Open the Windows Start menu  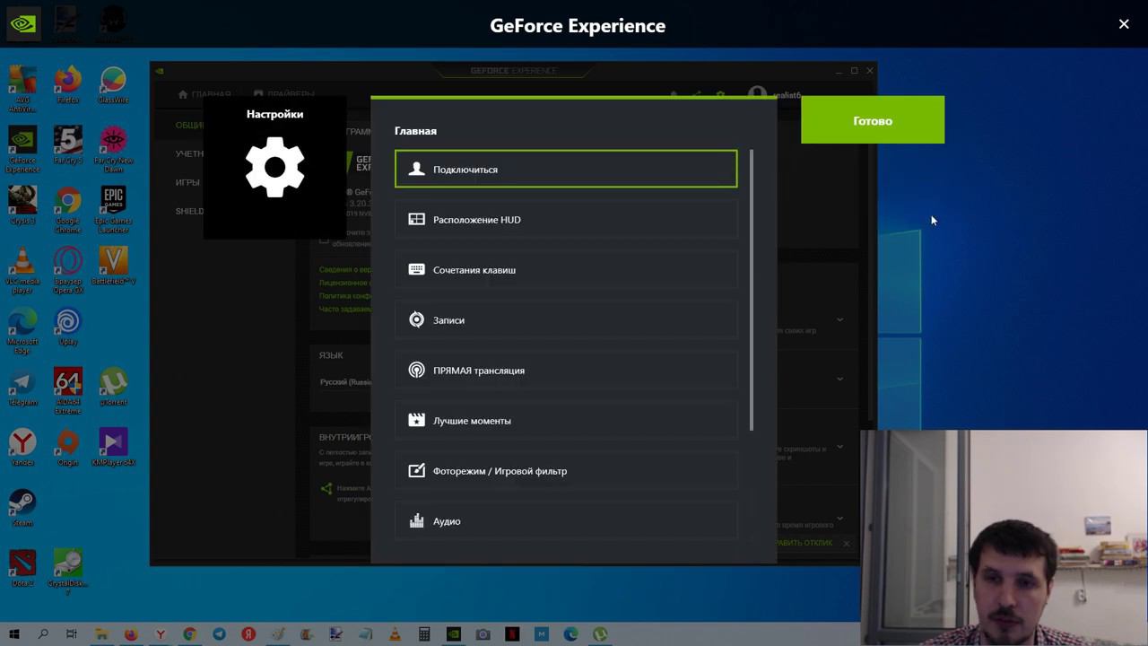point(14,634)
